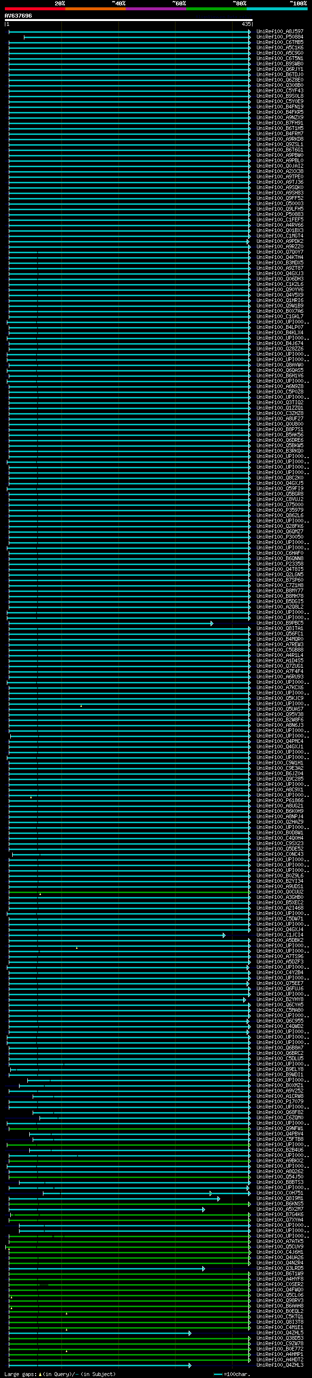
Task: Click the =100char. scale legend
Action: click(232, 1374)
